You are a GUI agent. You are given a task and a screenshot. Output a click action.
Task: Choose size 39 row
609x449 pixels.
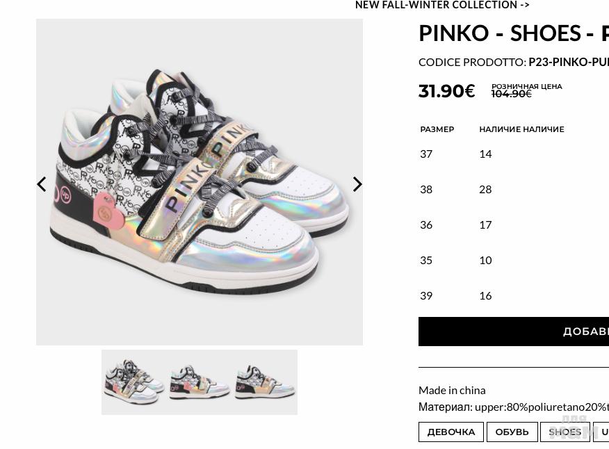(514, 295)
